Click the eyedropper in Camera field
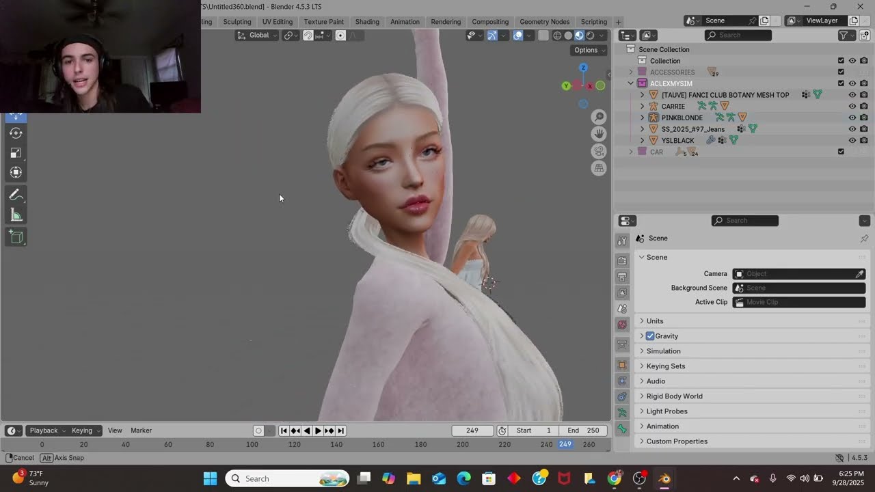This screenshot has height=492, width=875. (x=860, y=274)
